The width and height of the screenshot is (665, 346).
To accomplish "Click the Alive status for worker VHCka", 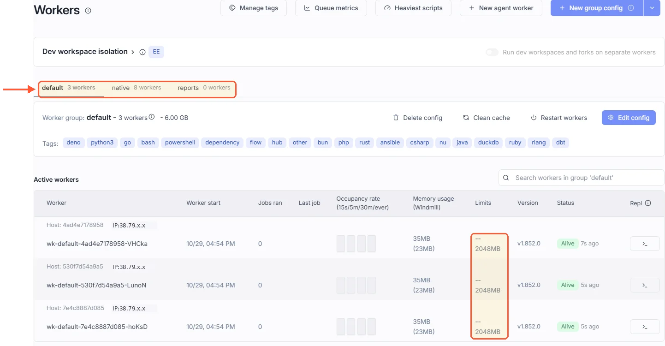I will (568, 244).
